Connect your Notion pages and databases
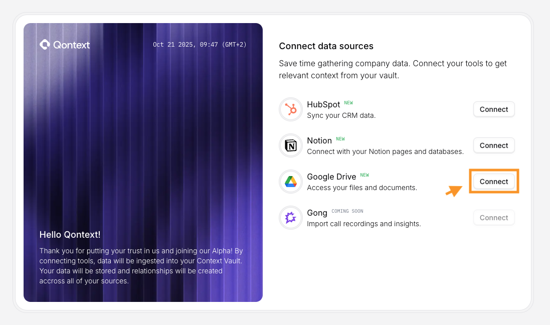This screenshot has width=550, height=325. [493, 145]
